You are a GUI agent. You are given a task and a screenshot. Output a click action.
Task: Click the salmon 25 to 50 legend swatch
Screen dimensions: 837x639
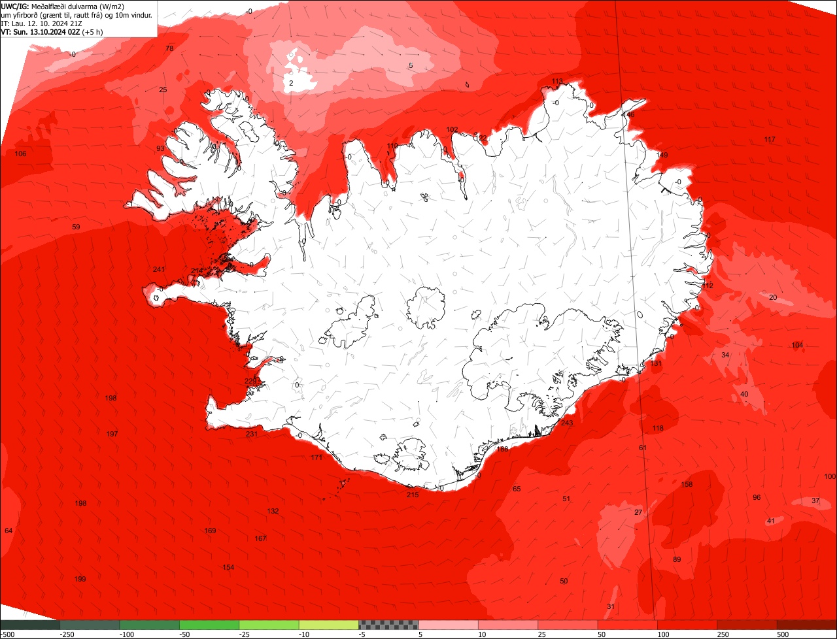(x=568, y=625)
